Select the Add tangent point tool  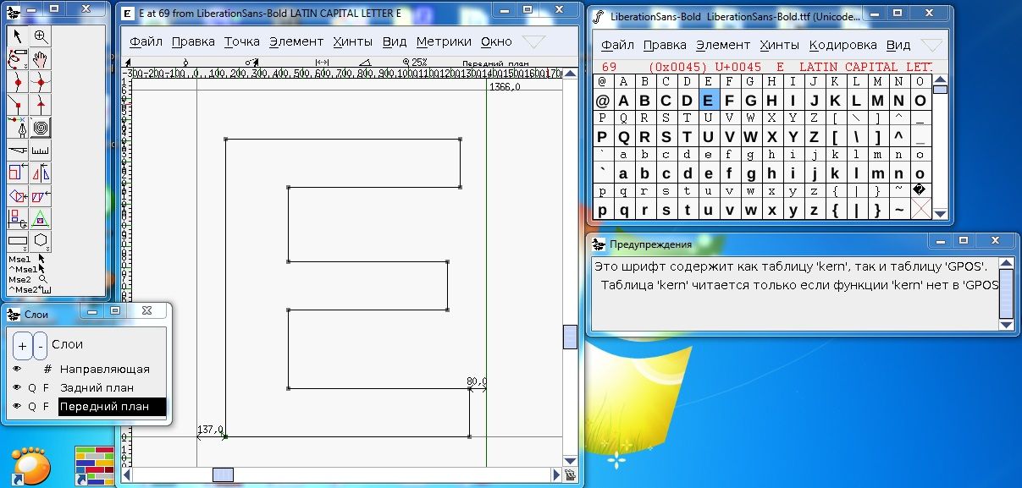[41, 104]
